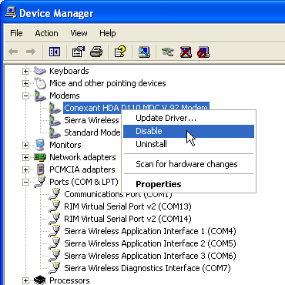This screenshot has width=285, height=285.
Task: Click the Print toolbar icon
Action: [x=96, y=52]
